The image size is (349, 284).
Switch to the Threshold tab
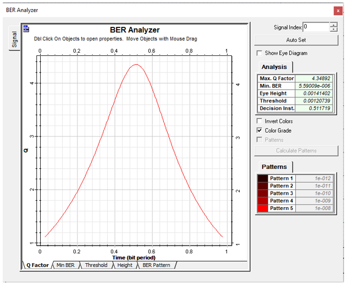click(96, 265)
